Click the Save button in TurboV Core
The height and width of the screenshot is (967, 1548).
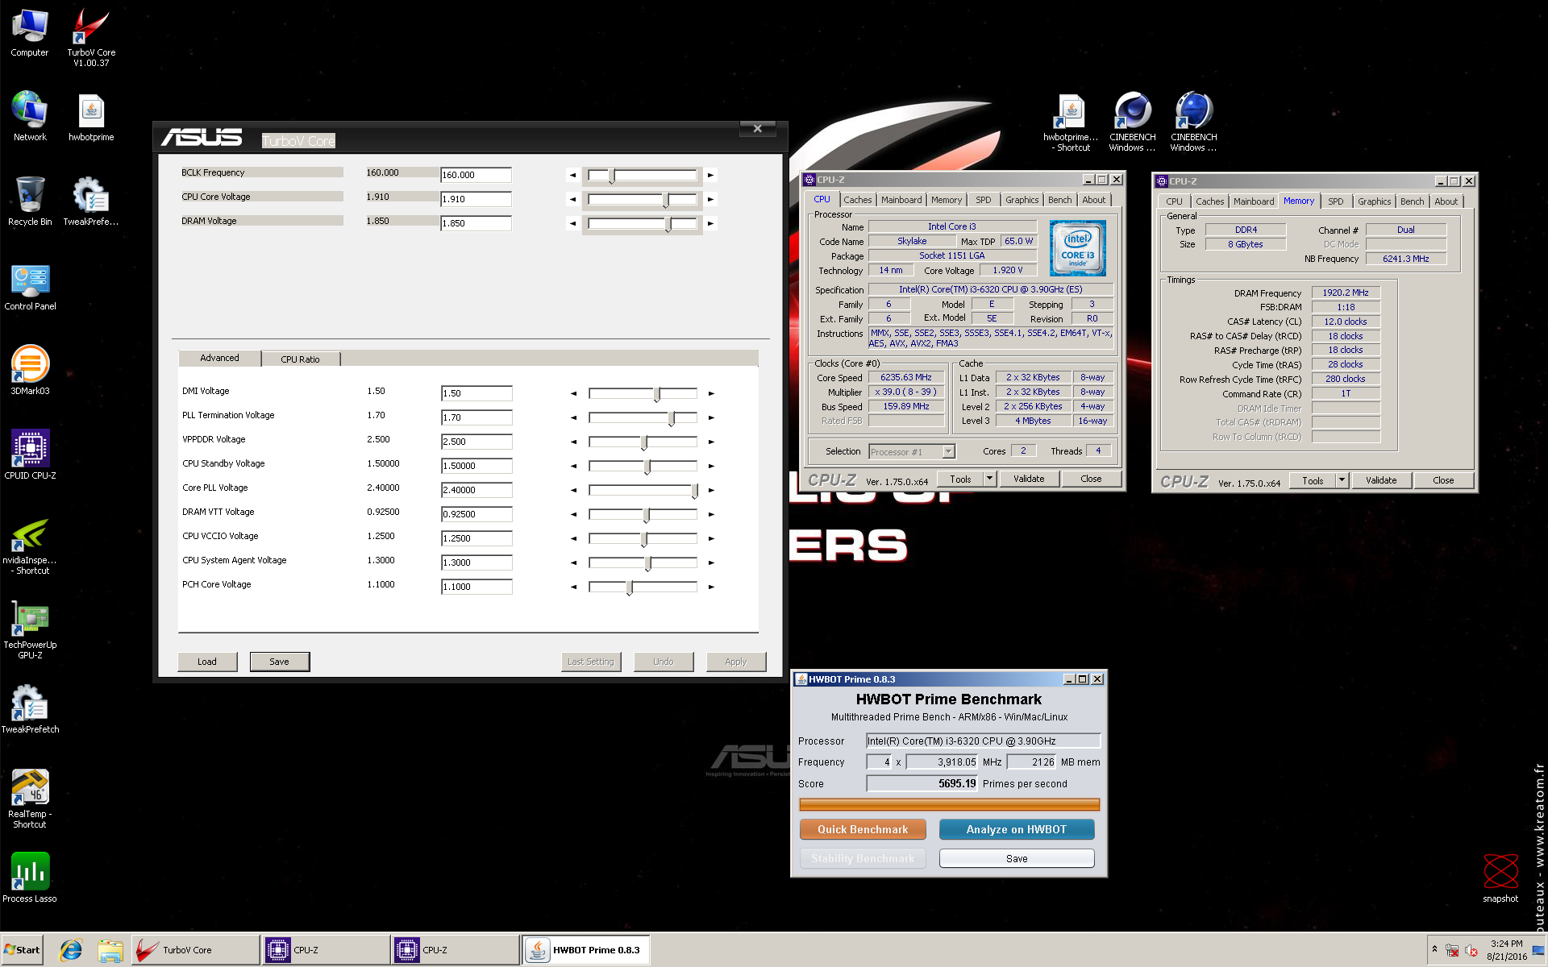[x=279, y=662]
